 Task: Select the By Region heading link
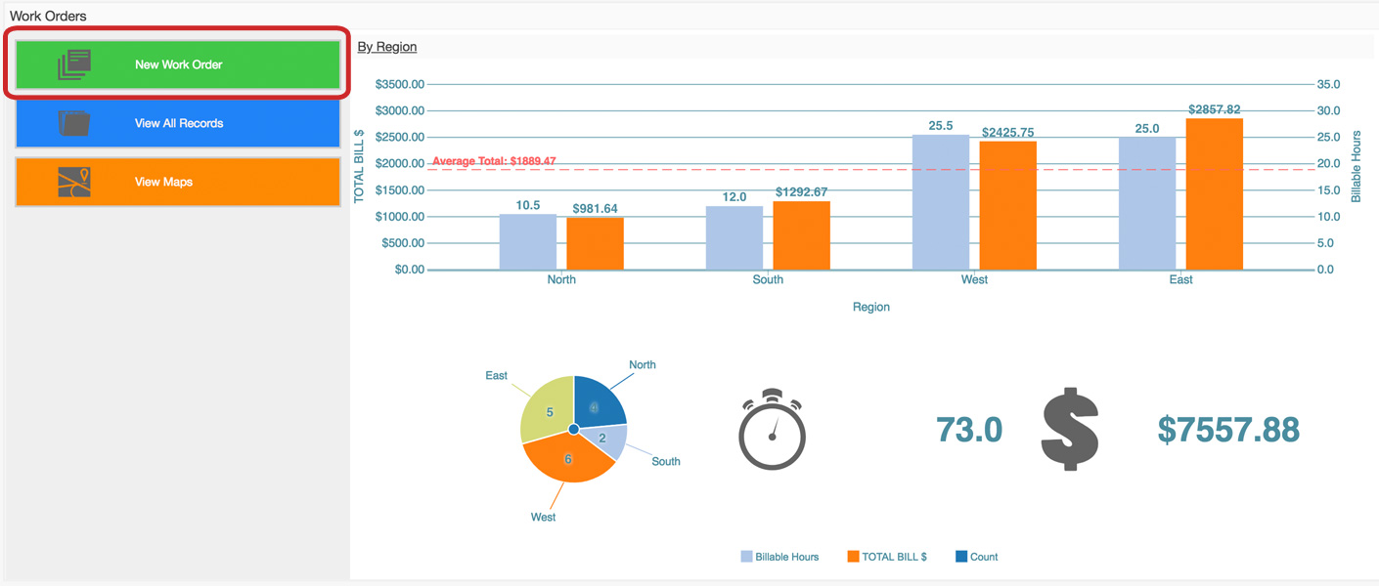pos(387,47)
